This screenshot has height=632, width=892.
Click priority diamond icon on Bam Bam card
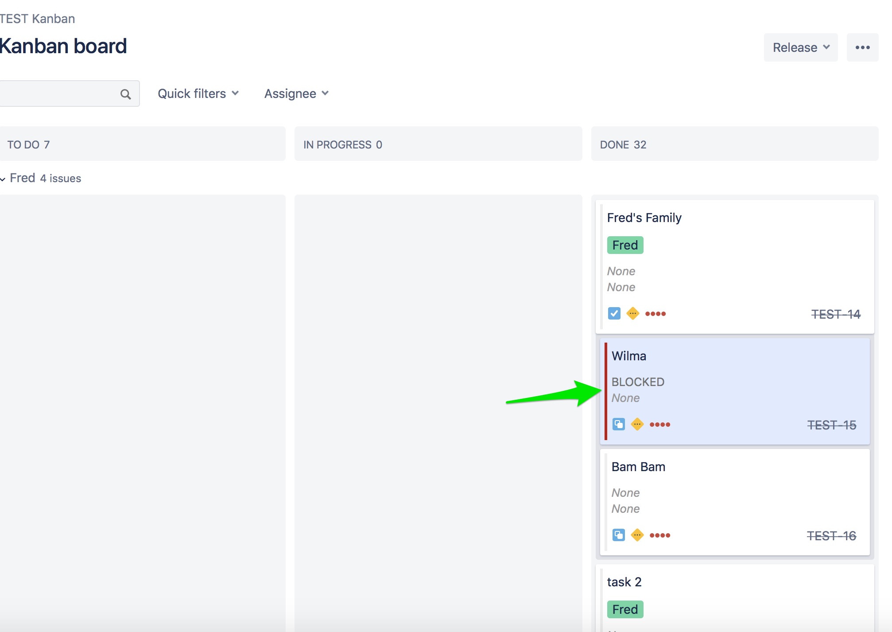637,535
